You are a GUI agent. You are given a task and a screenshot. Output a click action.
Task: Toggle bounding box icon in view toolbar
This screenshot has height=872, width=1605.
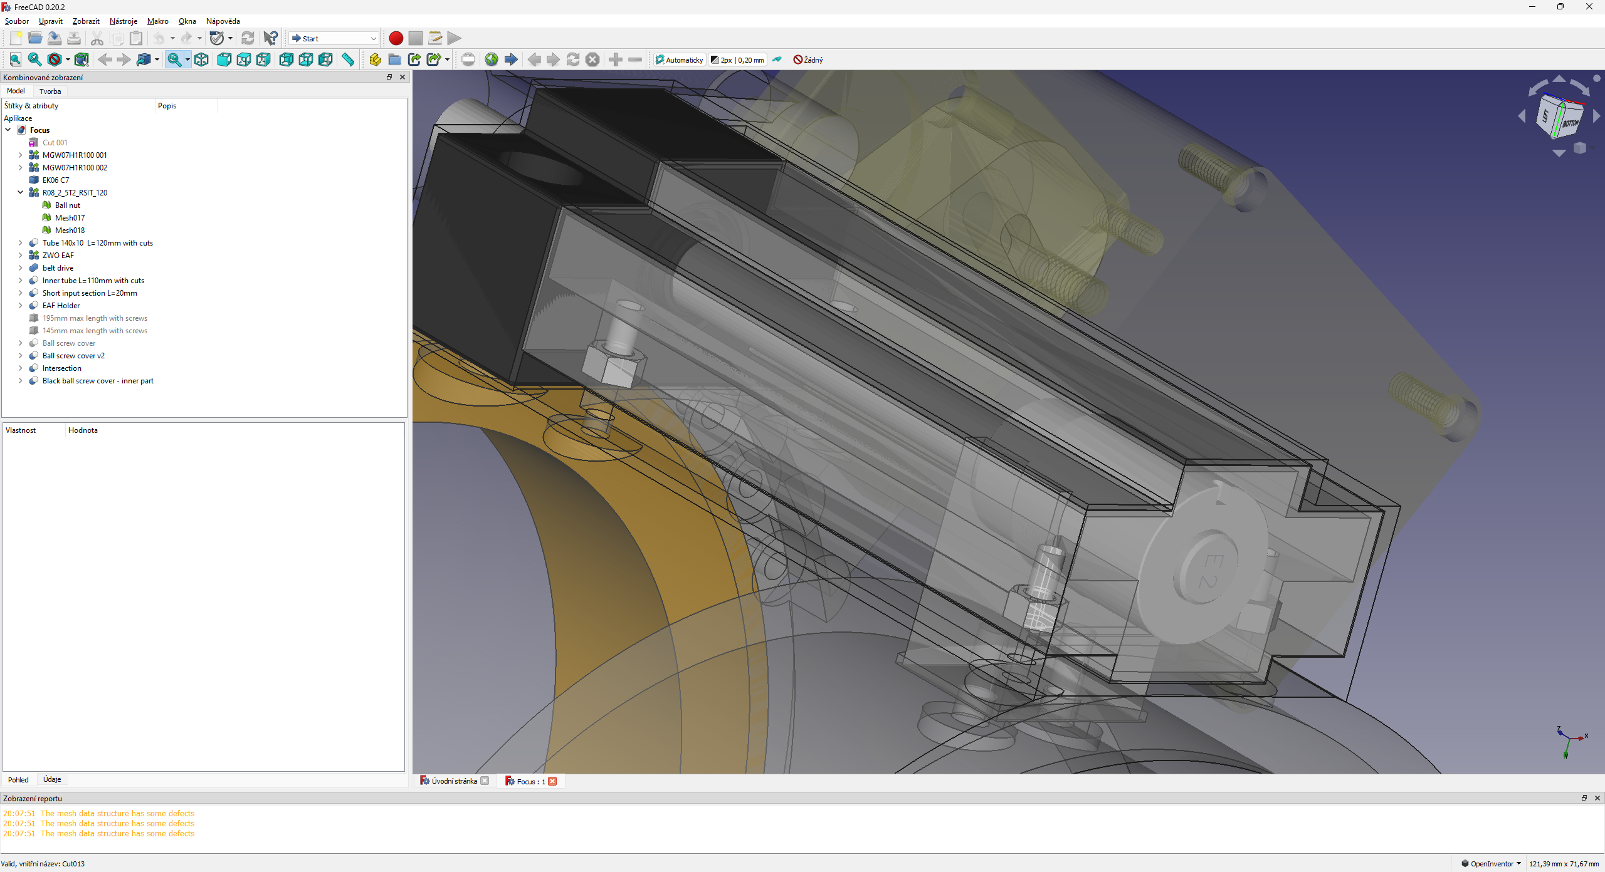pyautogui.click(x=82, y=60)
